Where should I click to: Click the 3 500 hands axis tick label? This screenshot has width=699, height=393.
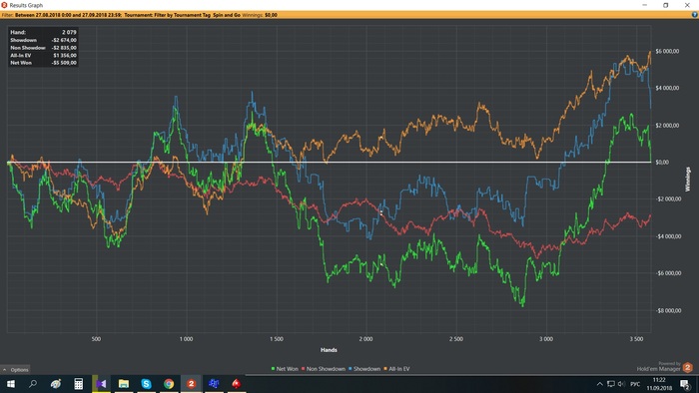[636, 339]
